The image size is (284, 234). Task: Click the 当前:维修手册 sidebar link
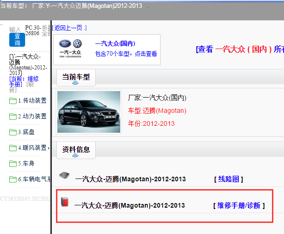click(x=24, y=81)
